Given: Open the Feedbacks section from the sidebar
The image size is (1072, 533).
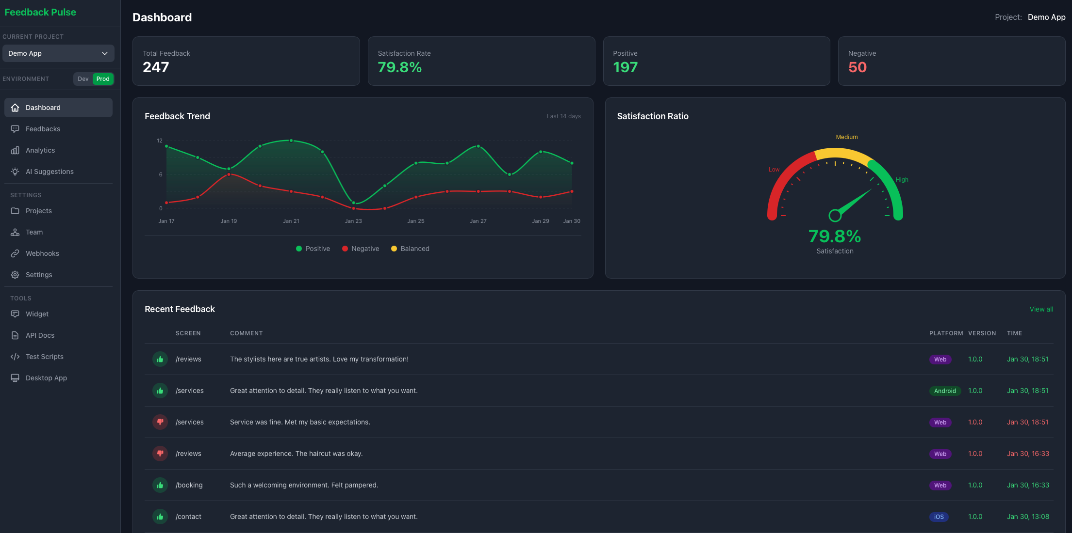Looking at the screenshot, I should tap(43, 129).
